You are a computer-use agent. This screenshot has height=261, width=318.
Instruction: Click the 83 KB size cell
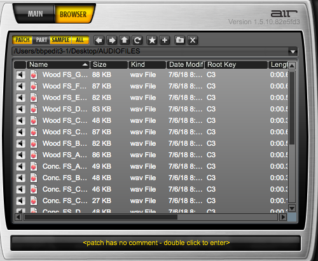coord(102,109)
